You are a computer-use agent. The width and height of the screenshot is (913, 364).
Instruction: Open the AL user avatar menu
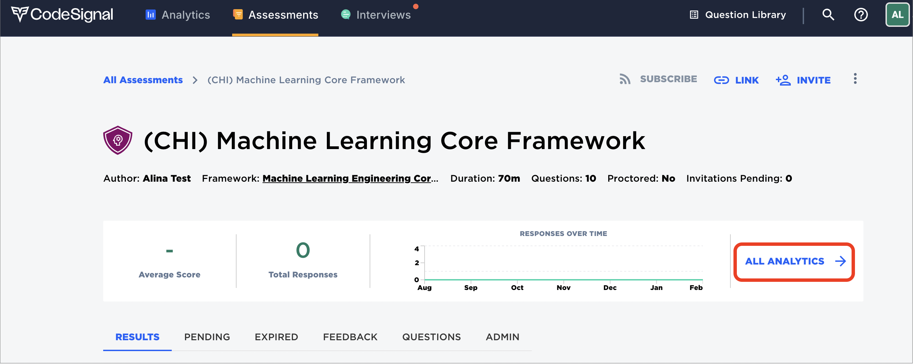pyautogui.click(x=897, y=15)
